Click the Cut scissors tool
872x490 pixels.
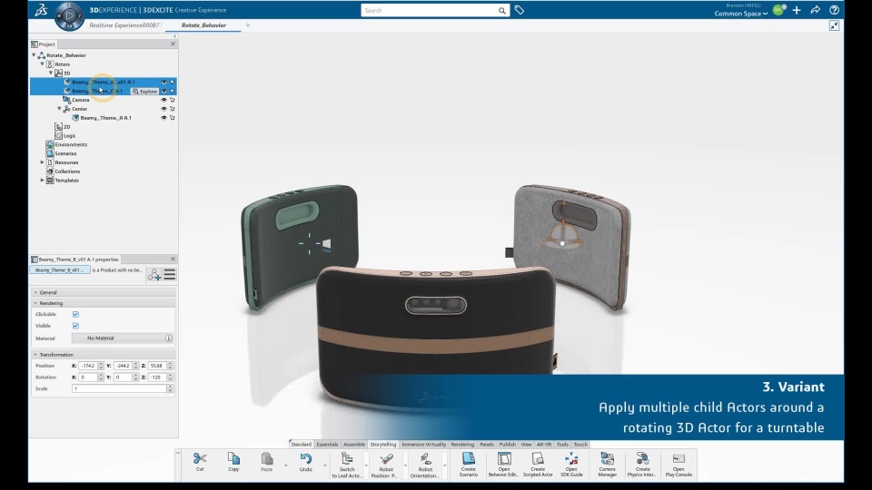(200, 460)
